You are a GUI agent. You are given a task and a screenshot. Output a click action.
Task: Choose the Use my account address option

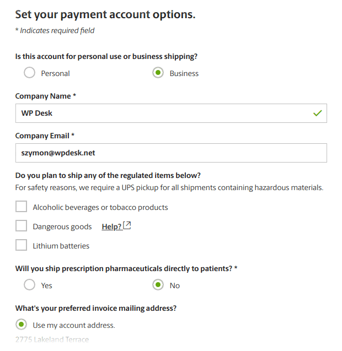pyautogui.click(x=22, y=325)
